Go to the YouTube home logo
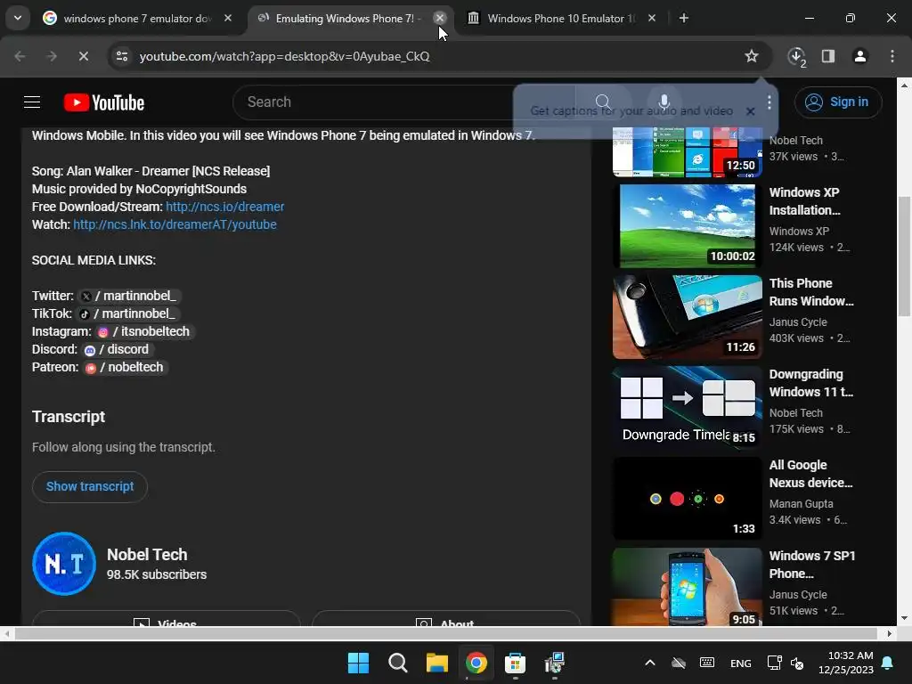The image size is (912, 684). click(x=104, y=102)
